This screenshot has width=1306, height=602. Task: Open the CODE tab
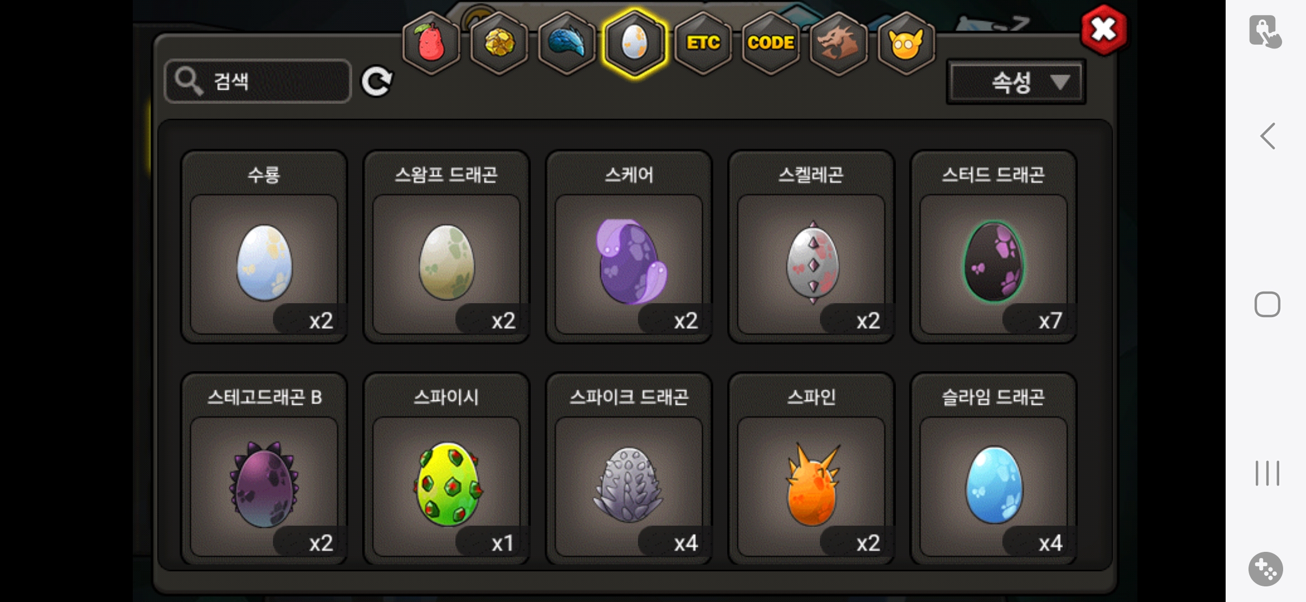(x=771, y=43)
